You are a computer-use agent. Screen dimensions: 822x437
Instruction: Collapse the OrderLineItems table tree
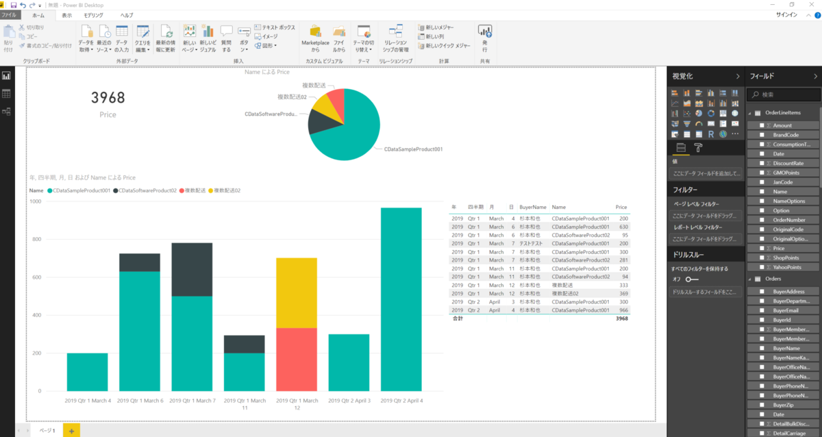point(749,112)
